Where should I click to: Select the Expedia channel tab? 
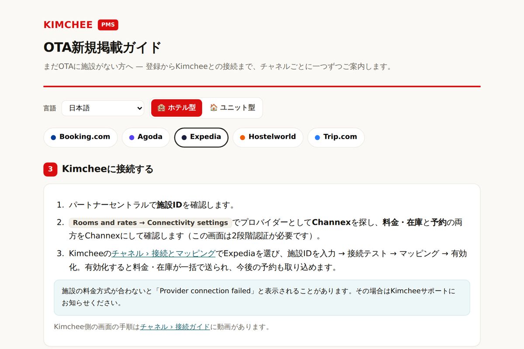(x=201, y=137)
